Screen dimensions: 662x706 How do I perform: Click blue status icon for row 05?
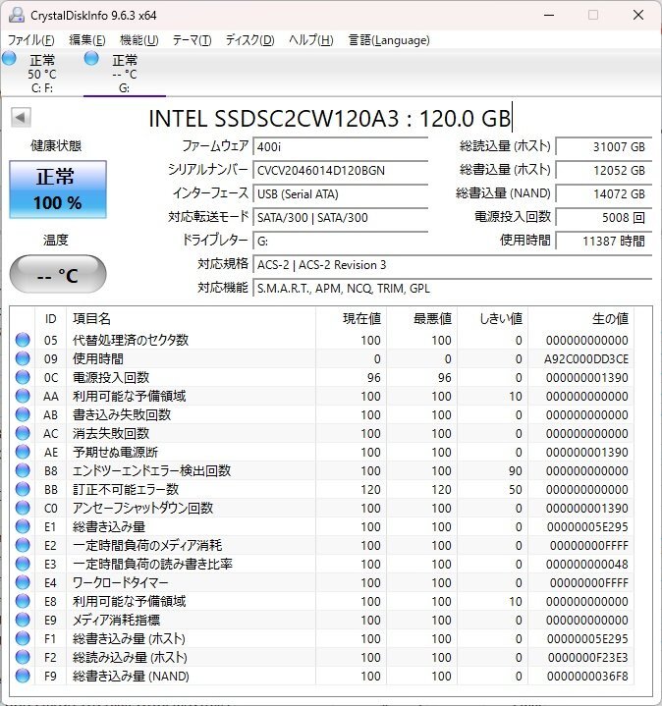coord(23,340)
